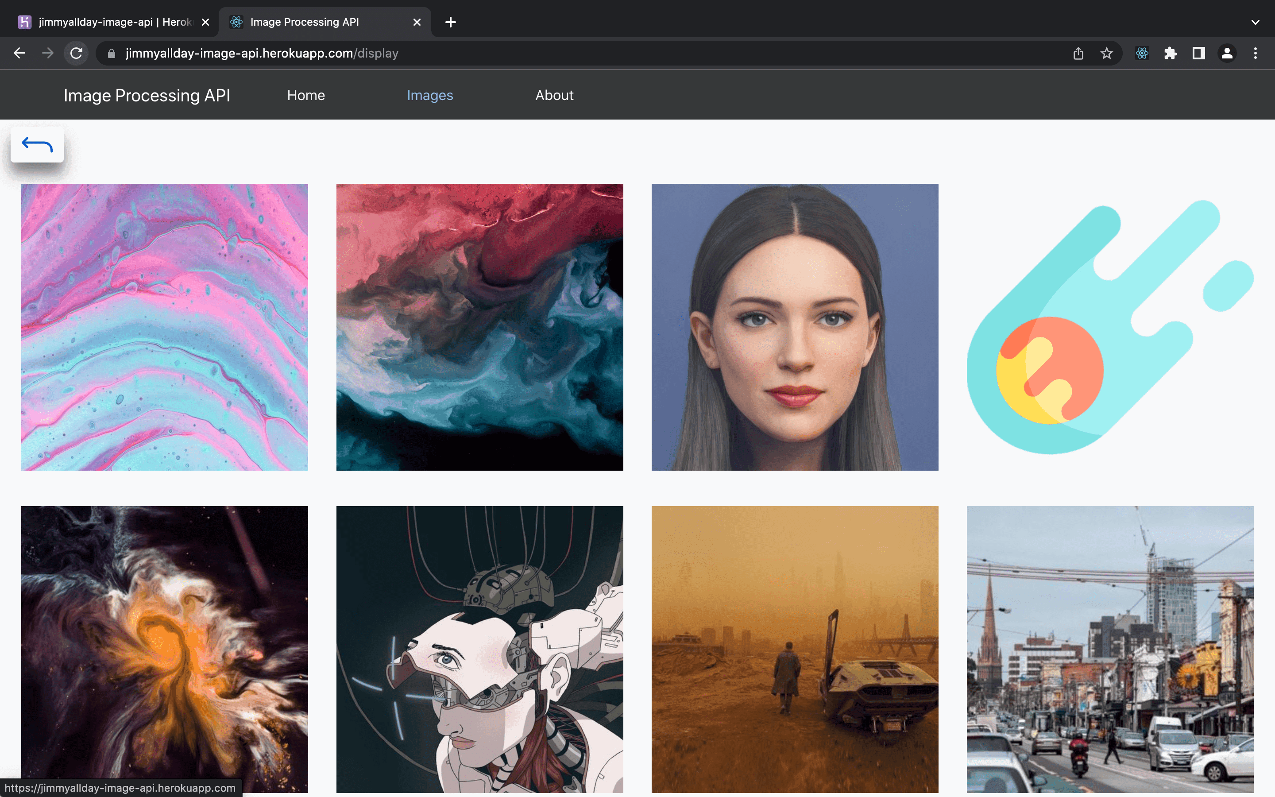Image resolution: width=1275 pixels, height=797 pixels.
Task: Bookmark this page with star icon
Action: tap(1106, 53)
